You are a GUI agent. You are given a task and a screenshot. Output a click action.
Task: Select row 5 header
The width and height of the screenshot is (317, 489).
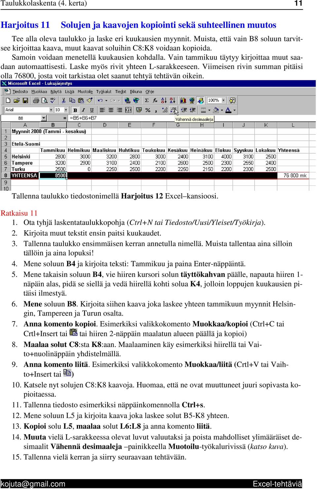click(x=6, y=156)
